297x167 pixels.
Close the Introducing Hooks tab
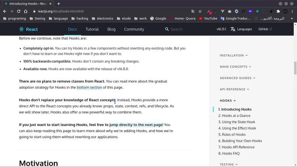[51, 4]
